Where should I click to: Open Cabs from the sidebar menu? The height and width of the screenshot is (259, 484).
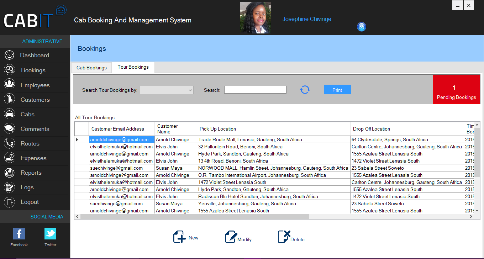pos(27,114)
